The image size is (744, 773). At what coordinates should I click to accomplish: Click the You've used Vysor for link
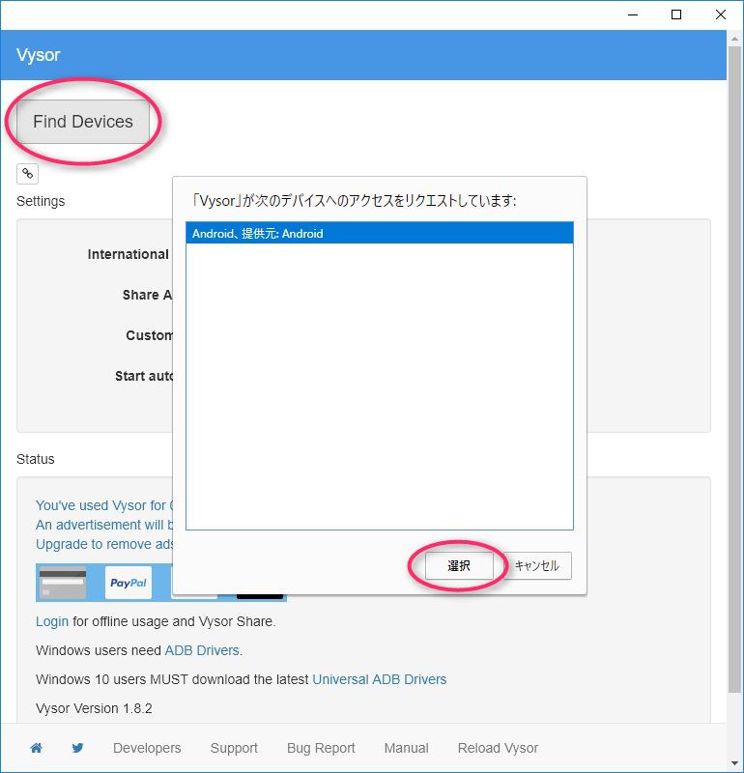point(104,505)
